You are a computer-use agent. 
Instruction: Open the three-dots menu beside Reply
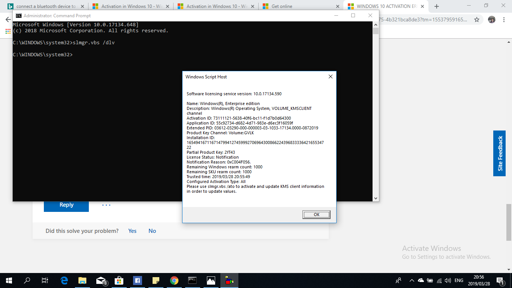[106, 205]
